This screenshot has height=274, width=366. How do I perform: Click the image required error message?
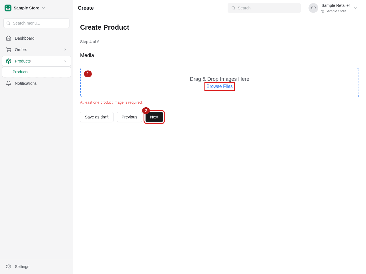pyautogui.click(x=111, y=102)
